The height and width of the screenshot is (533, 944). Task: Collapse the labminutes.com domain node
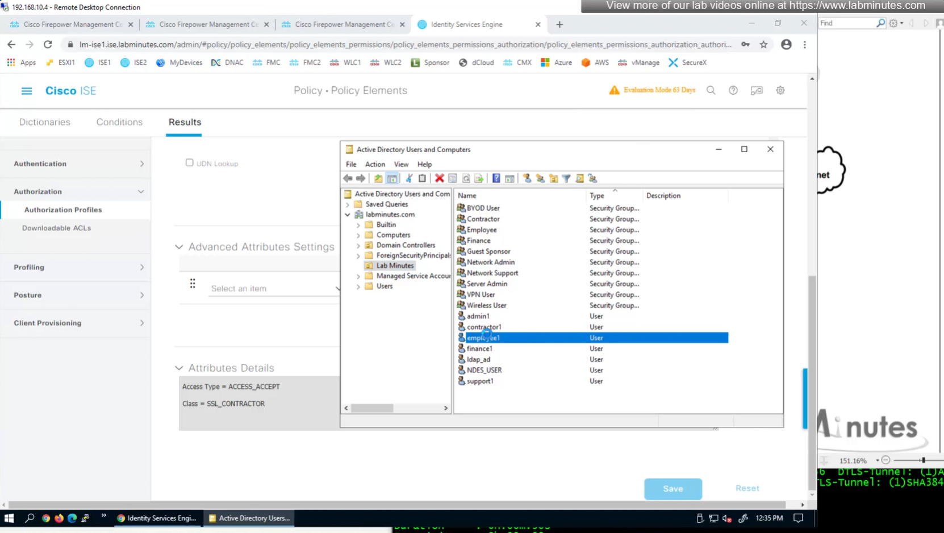click(x=348, y=215)
